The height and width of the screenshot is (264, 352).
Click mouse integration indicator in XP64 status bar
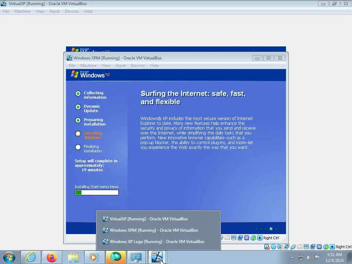(253, 238)
